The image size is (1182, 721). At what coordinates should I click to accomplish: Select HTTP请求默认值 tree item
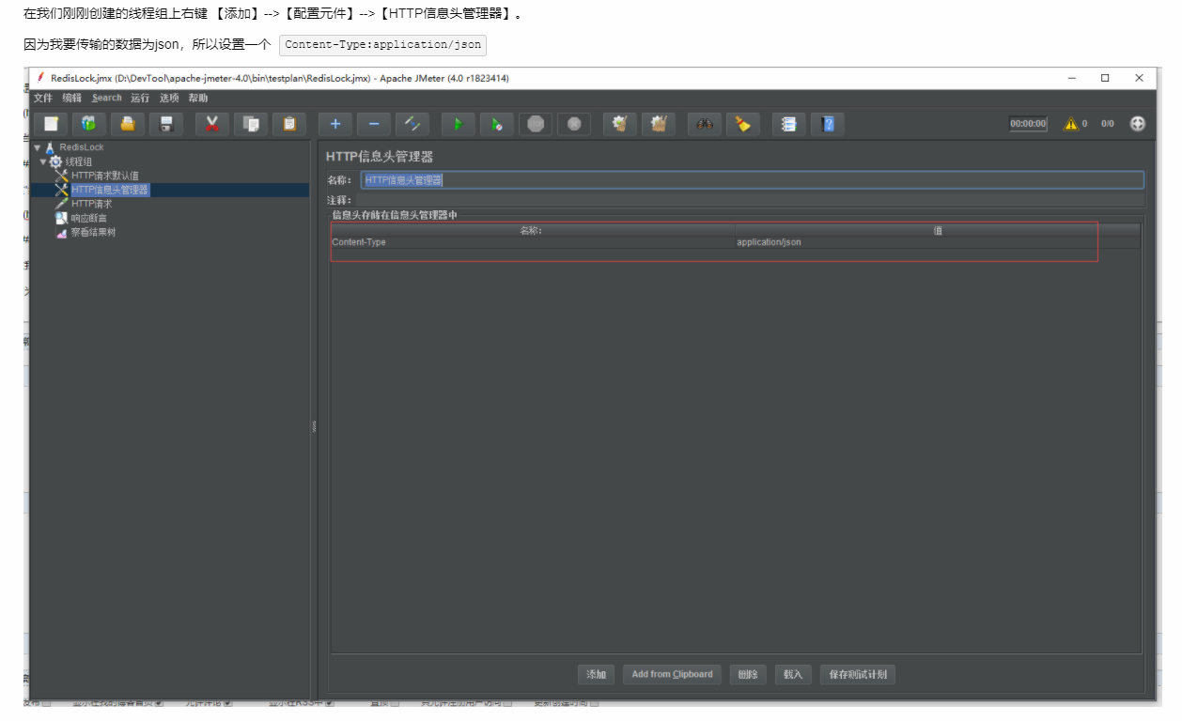105,176
